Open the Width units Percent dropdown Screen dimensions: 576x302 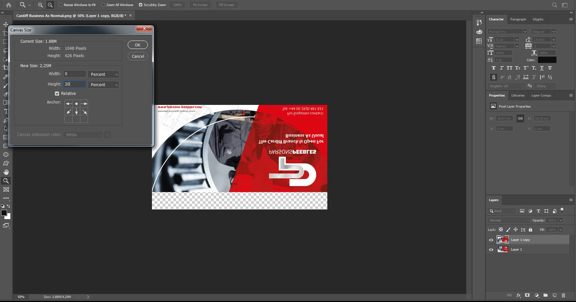[103, 74]
